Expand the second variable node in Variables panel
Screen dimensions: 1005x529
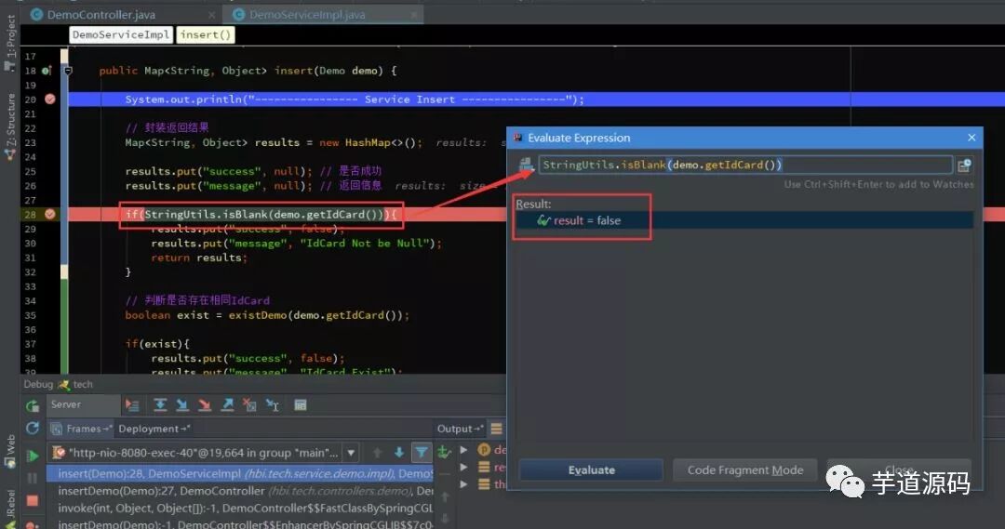click(x=464, y=467)
